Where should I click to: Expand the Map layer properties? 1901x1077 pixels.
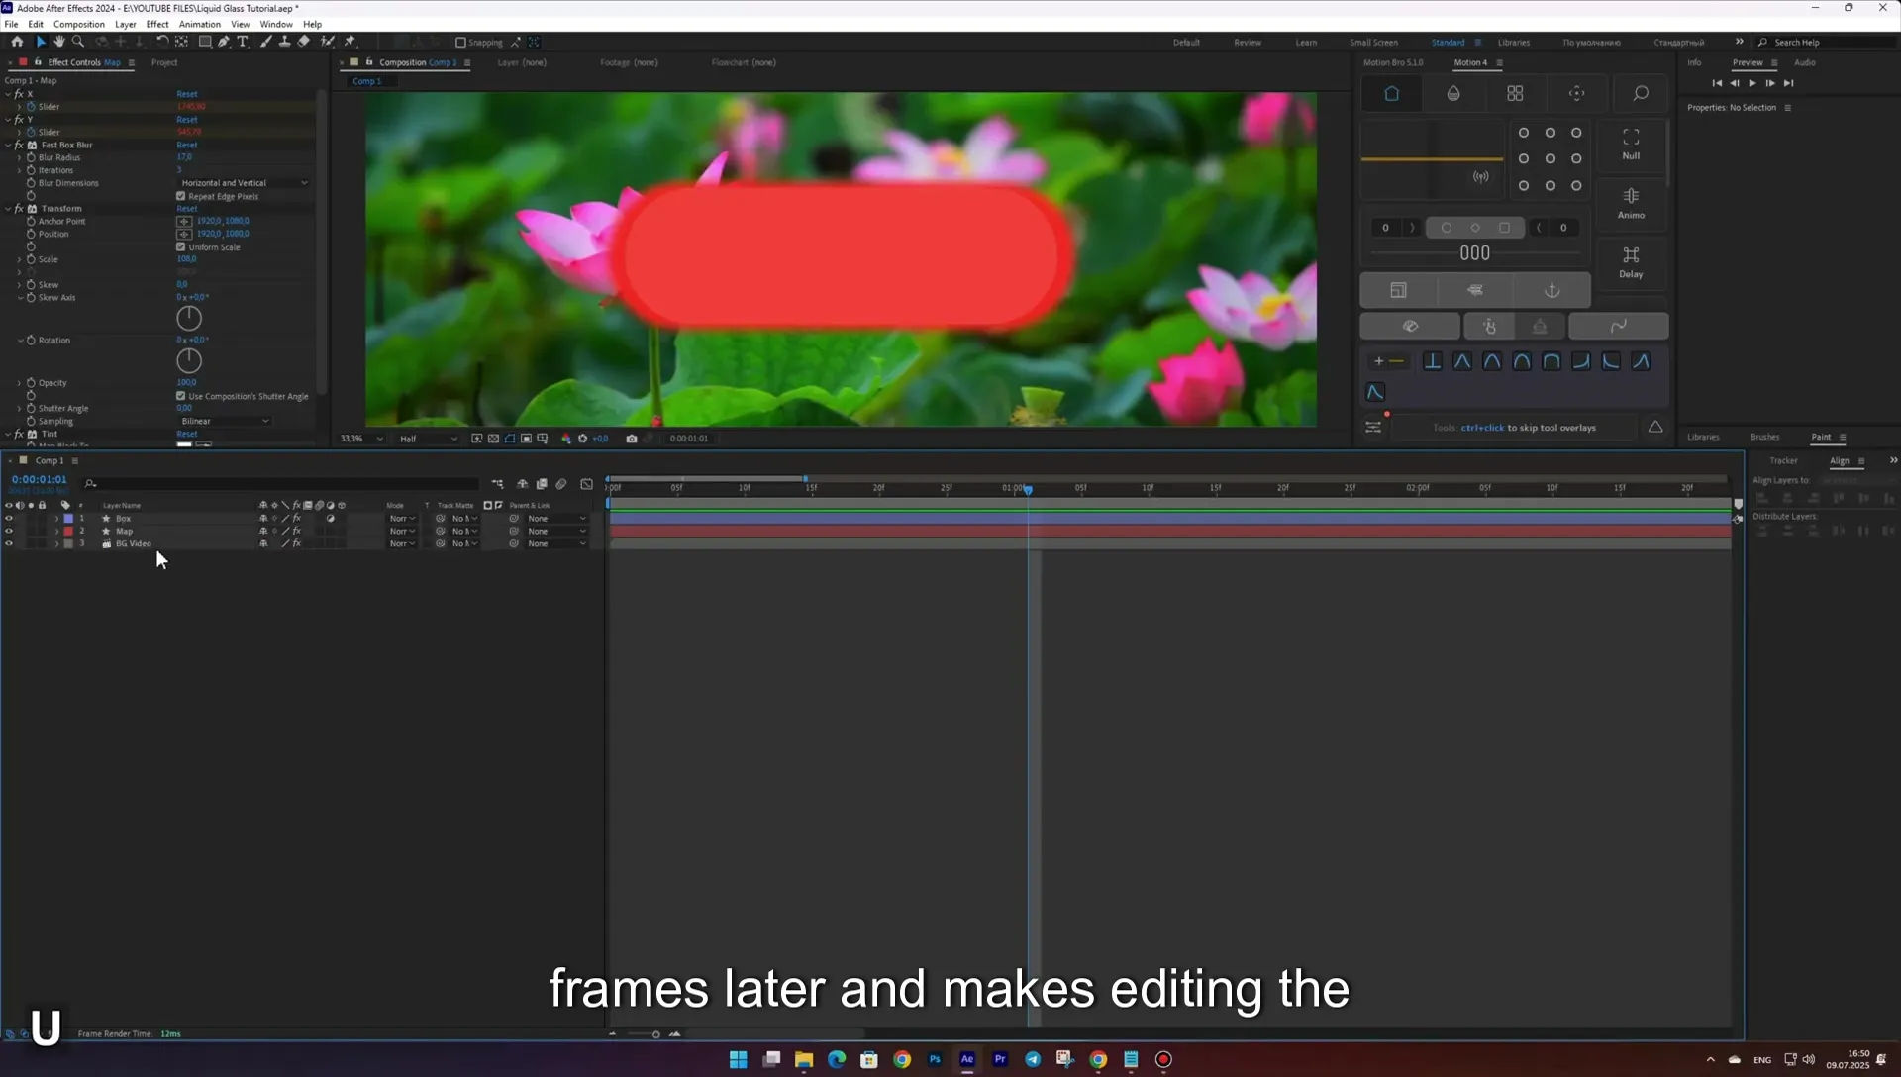coord(56,532)
